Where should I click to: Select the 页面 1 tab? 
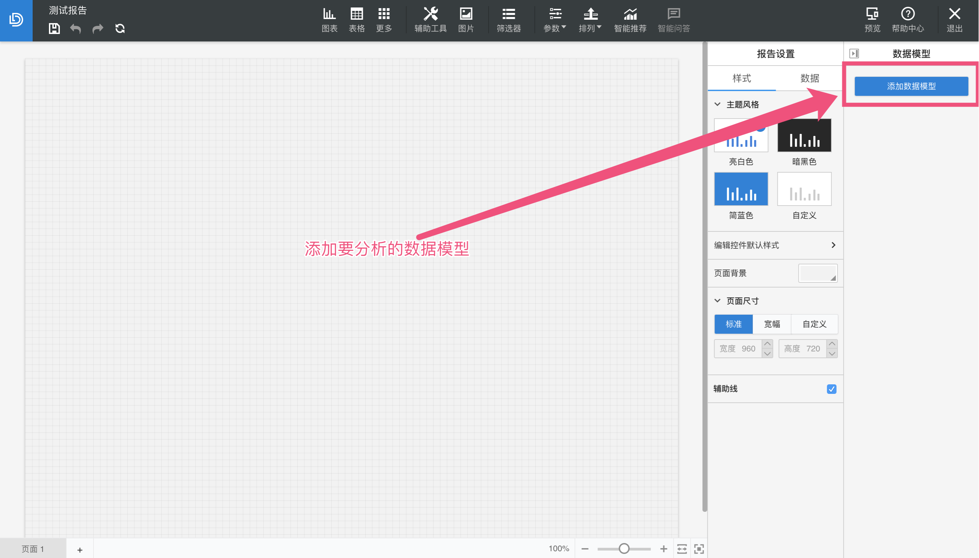(33, 549)
